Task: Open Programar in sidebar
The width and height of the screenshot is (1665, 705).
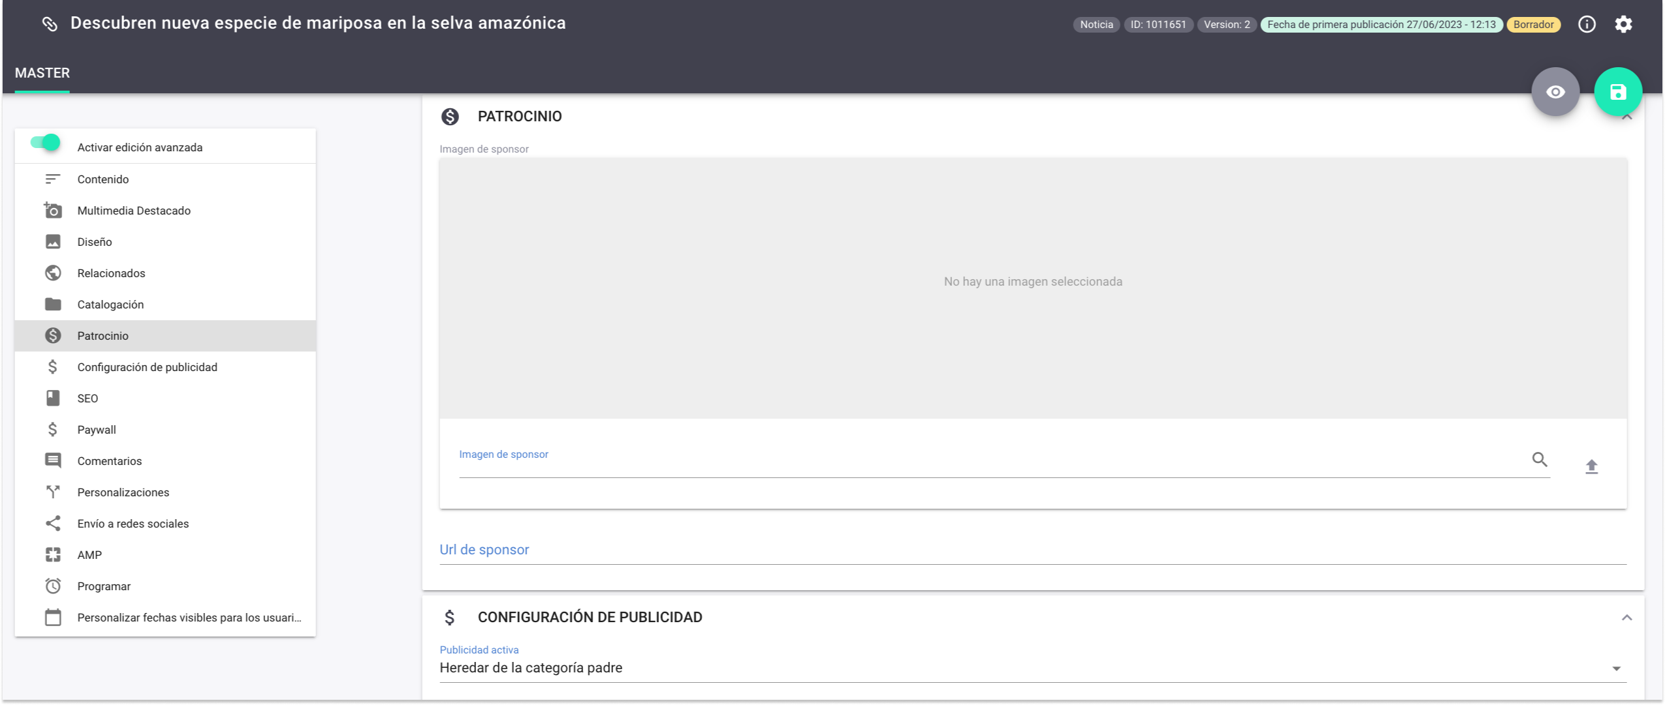Action: tap(165, 586)
